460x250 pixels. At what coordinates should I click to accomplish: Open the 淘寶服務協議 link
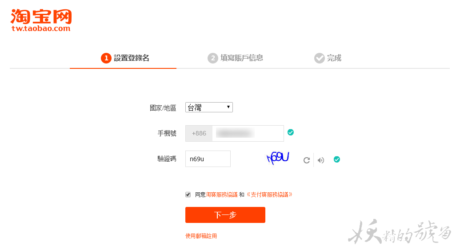(x=222, y=194)
